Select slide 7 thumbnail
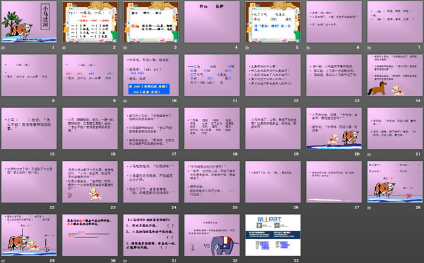The height and width of the screenshot is (263, 424). pyautogui.click(x=395, y=22)
